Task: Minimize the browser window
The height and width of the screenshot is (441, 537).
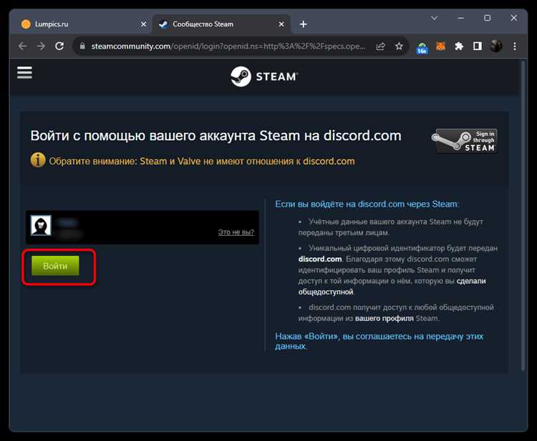Action: tap(461, 18)
